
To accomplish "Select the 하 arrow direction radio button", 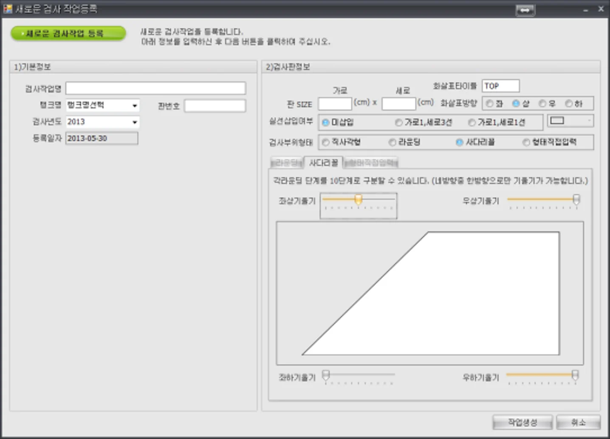I will [569, 103].
